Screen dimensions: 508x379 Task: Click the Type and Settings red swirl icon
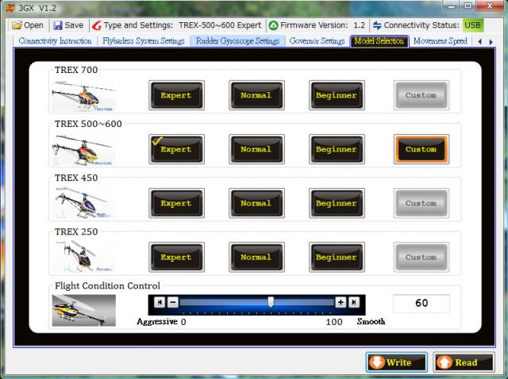coord(97,25)
